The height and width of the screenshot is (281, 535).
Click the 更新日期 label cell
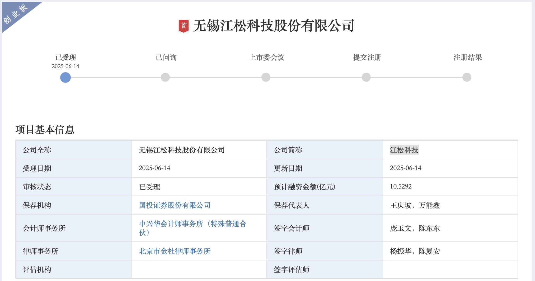click(x=325, y=168)
